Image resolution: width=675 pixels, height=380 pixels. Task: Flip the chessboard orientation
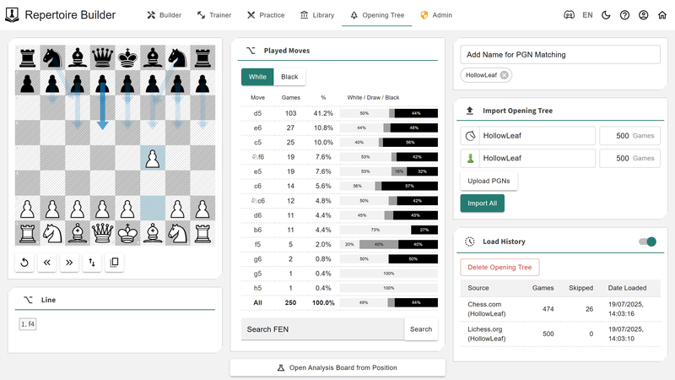(x=92, y=263)
